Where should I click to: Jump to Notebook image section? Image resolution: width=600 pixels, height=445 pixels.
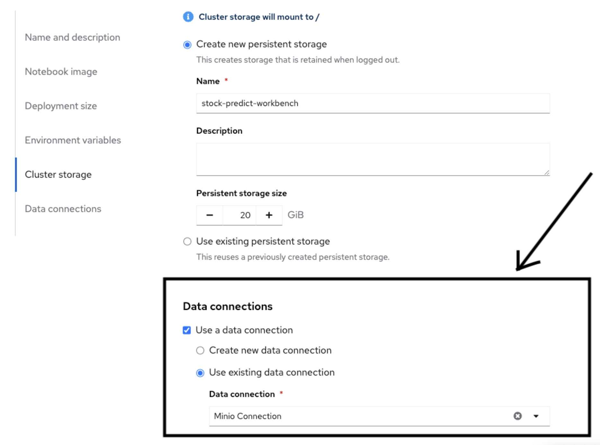pos(61,72)
